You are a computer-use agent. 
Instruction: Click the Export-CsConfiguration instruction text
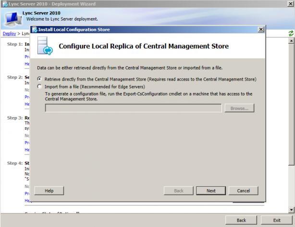coord(148,96)
